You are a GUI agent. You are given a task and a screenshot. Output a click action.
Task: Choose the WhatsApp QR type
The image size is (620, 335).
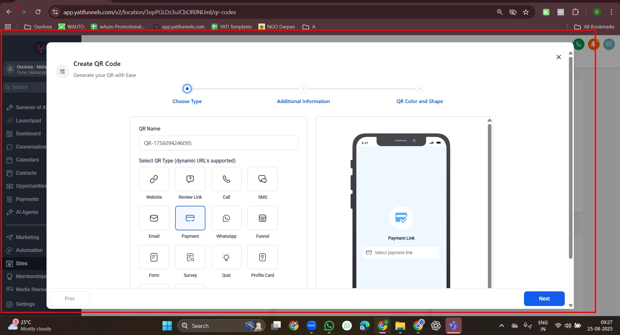coord(226,218)
